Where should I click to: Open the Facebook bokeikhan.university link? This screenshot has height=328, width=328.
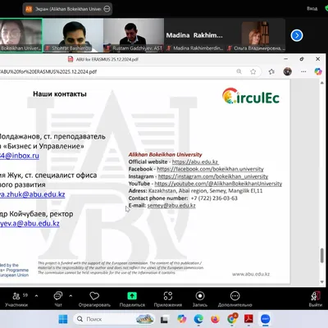click(x=210, y=169)
